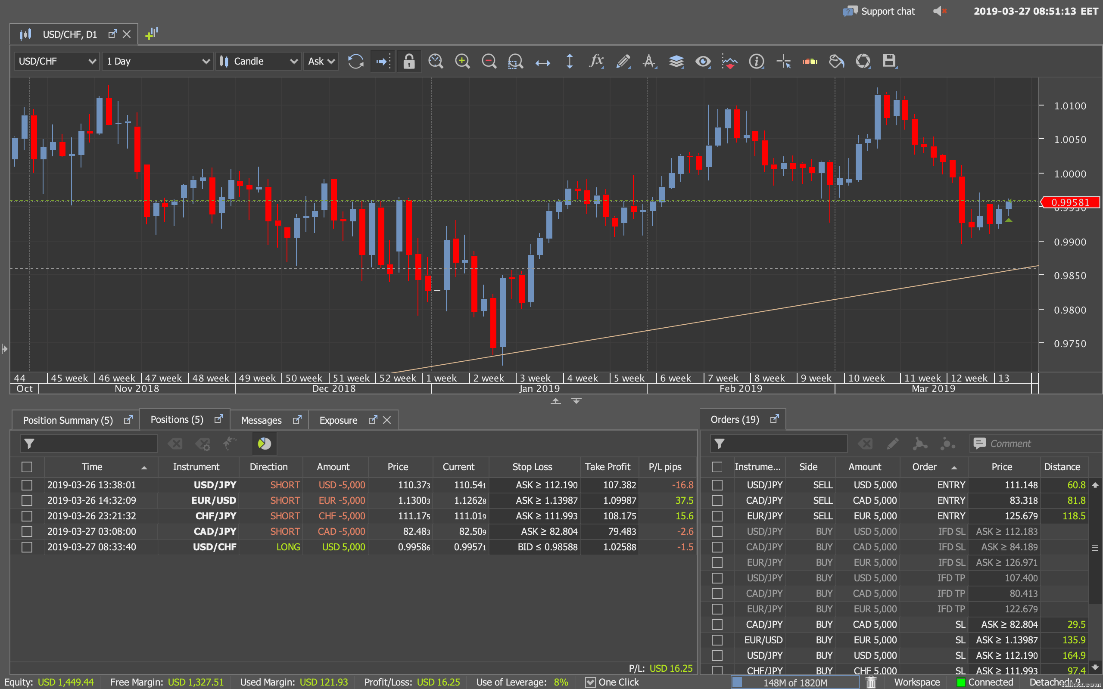Viewport: 1103px width, 689px height.
Task: Click the Orders filter input field
Action: [x=779, y=444]
